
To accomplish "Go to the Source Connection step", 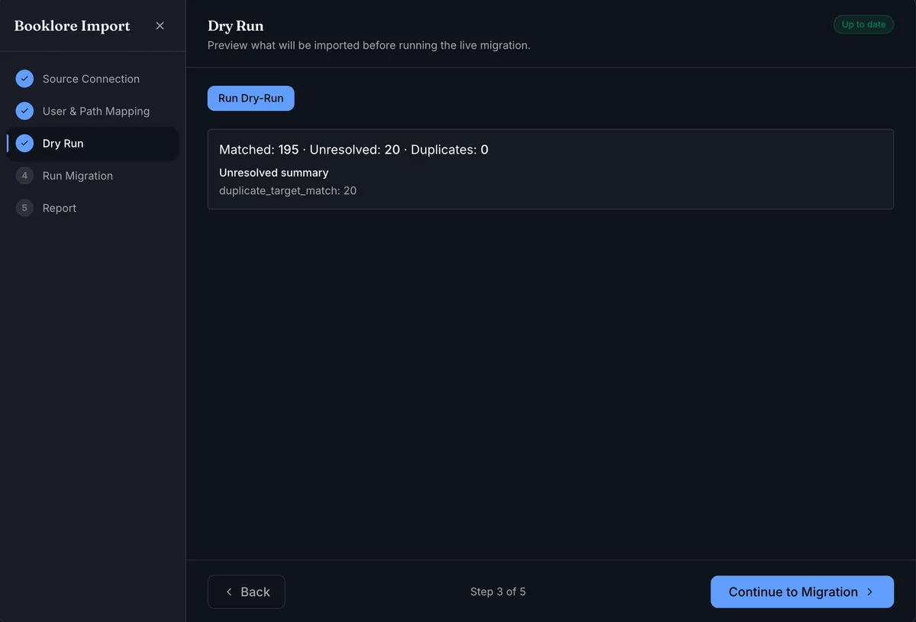I will [x=91, y=79].
